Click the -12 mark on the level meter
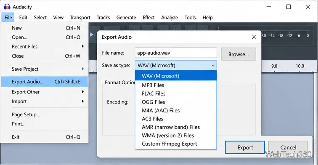The image size is (318, 165). pyautogui.click(x=289, y=36)
